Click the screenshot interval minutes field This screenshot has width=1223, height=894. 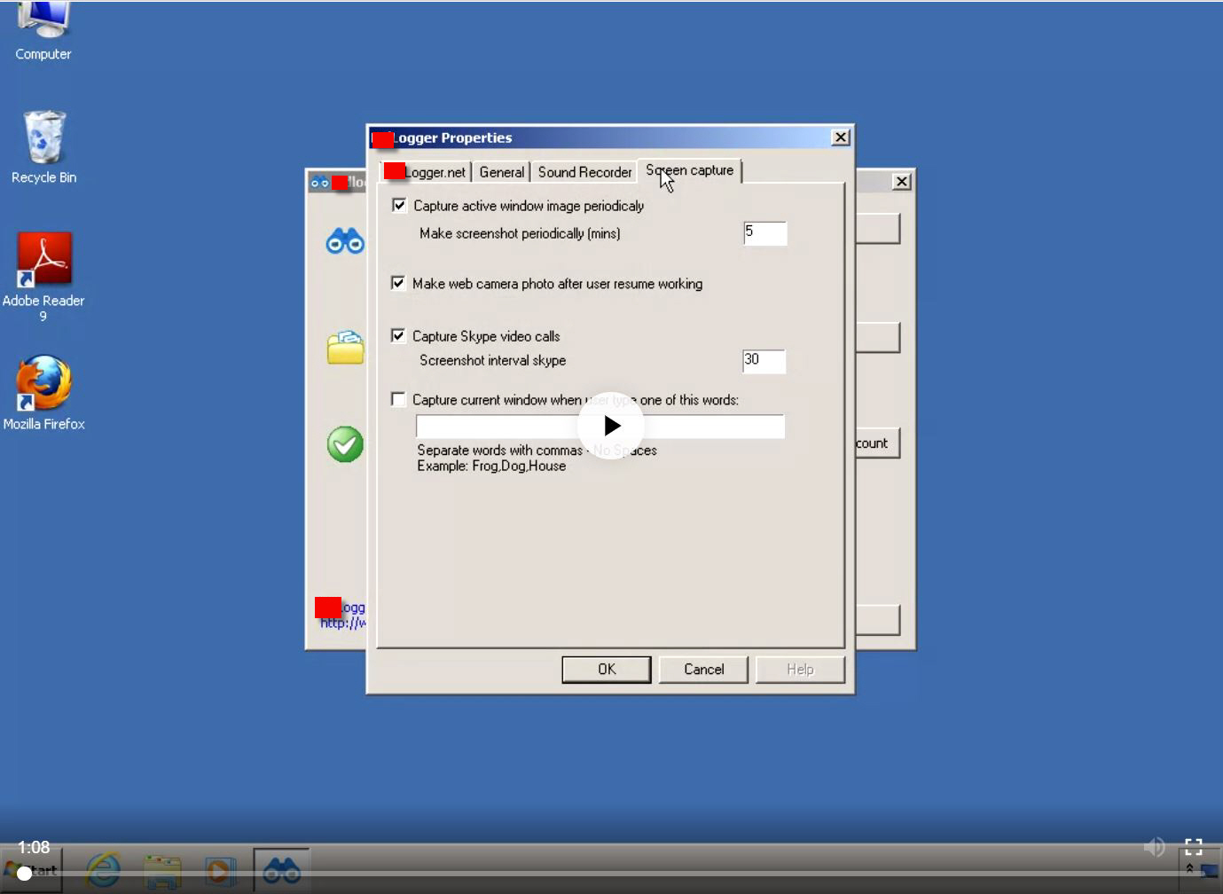[764, 233]
